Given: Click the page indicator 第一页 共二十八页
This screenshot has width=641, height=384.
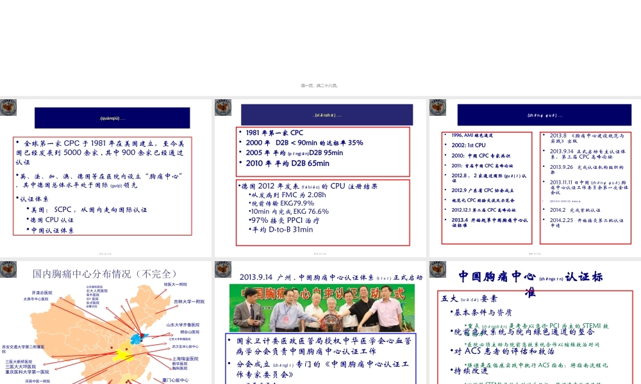Looking at the screenshot, I should [x=320, y=84].
